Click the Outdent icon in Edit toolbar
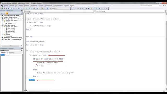This screenshot has width=167, height=94. (89, 8)
